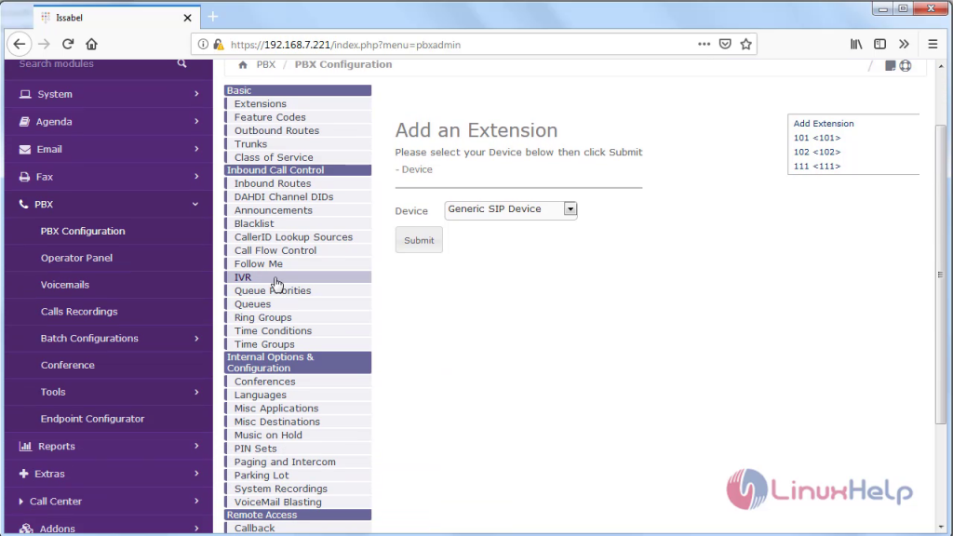Viewport: 953px width, 536px height.
Task: Expand Batch Configurations submenu
Action: 109,338
